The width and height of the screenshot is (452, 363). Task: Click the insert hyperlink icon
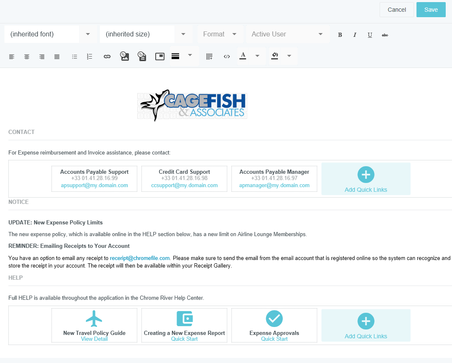pyautogui.click(x=107, y=57)
